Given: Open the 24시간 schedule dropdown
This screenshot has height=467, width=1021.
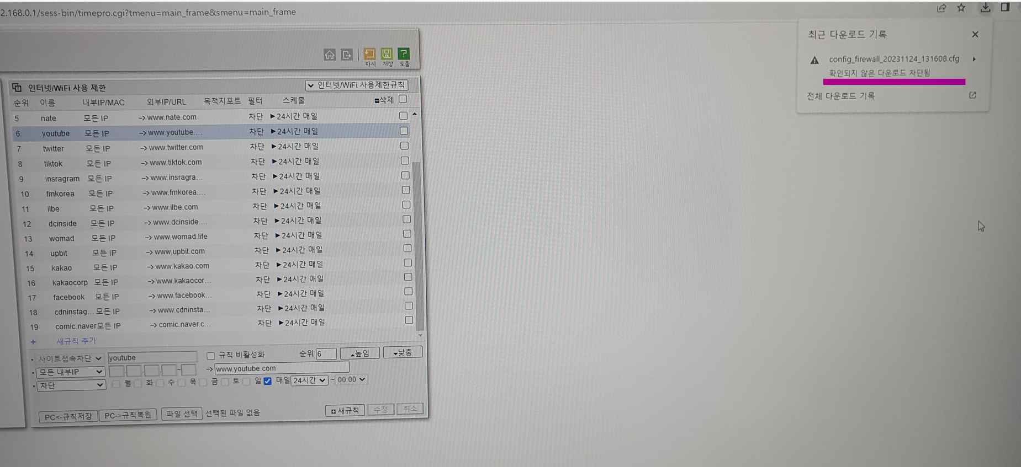Looking at the screenshot, I should click(309, 380).
